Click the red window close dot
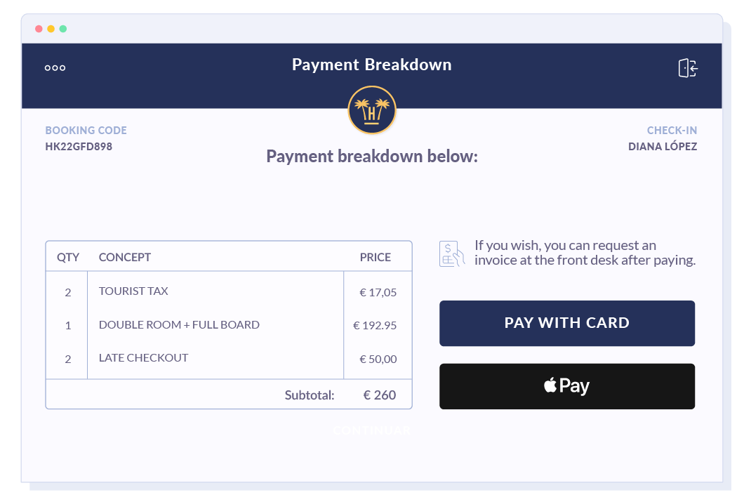 coord(39,29)
